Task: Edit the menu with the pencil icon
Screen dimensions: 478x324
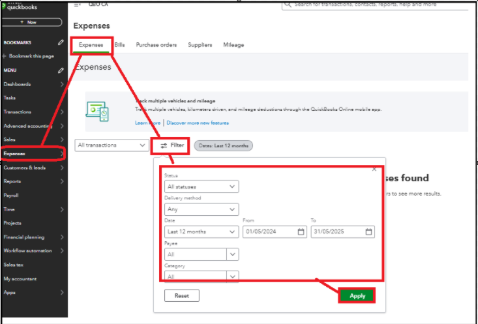Action: (x=61, y=70)
